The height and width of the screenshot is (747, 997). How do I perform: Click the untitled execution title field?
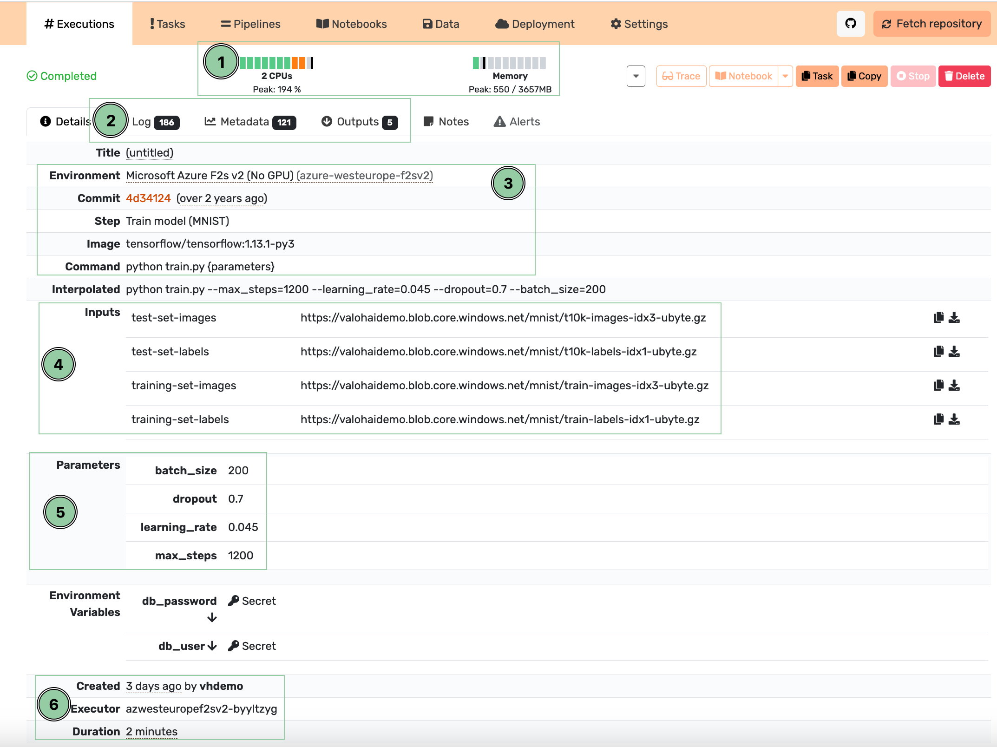pos(150,153)
